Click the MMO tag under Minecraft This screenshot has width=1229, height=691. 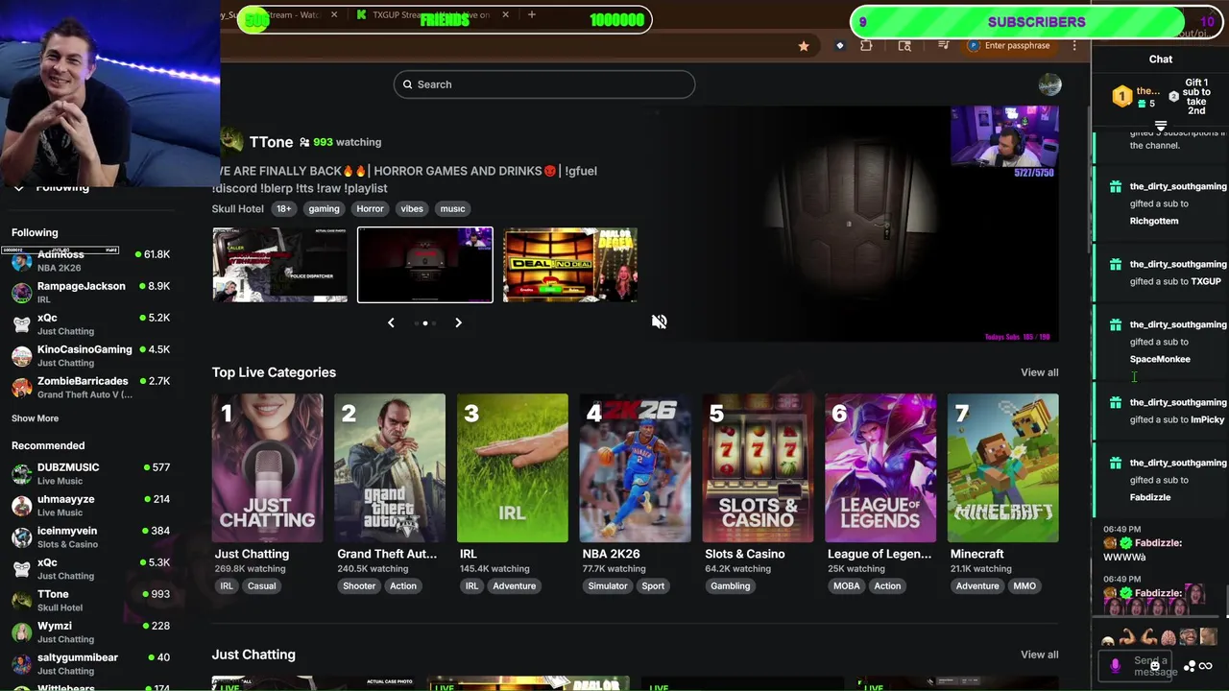[1024, 586]
